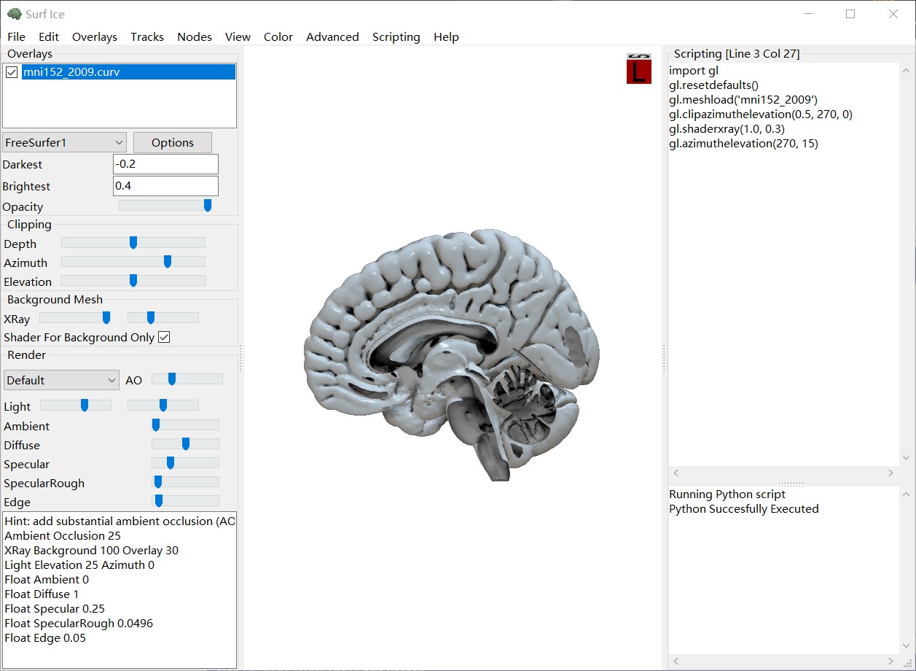Click the script editor scroll-up arrow
The width and height of the screenshot is (916, 671).
pyautogui.click(x=906, y=71)
